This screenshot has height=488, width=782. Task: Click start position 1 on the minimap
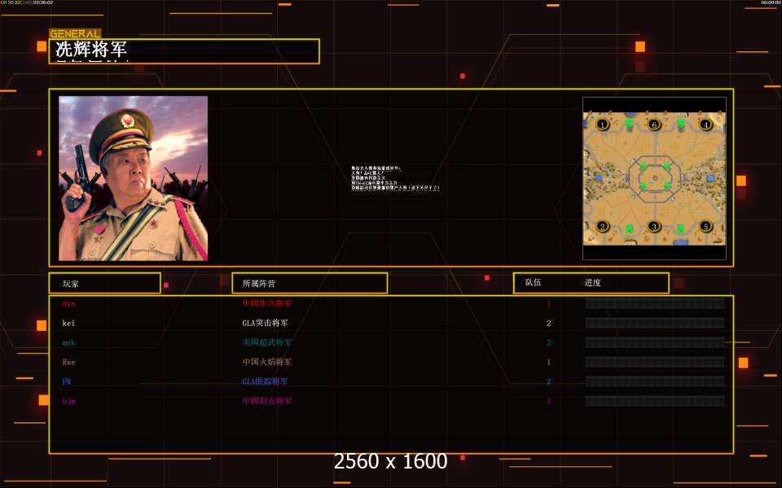pyautogui.click(x=602, y=124)
